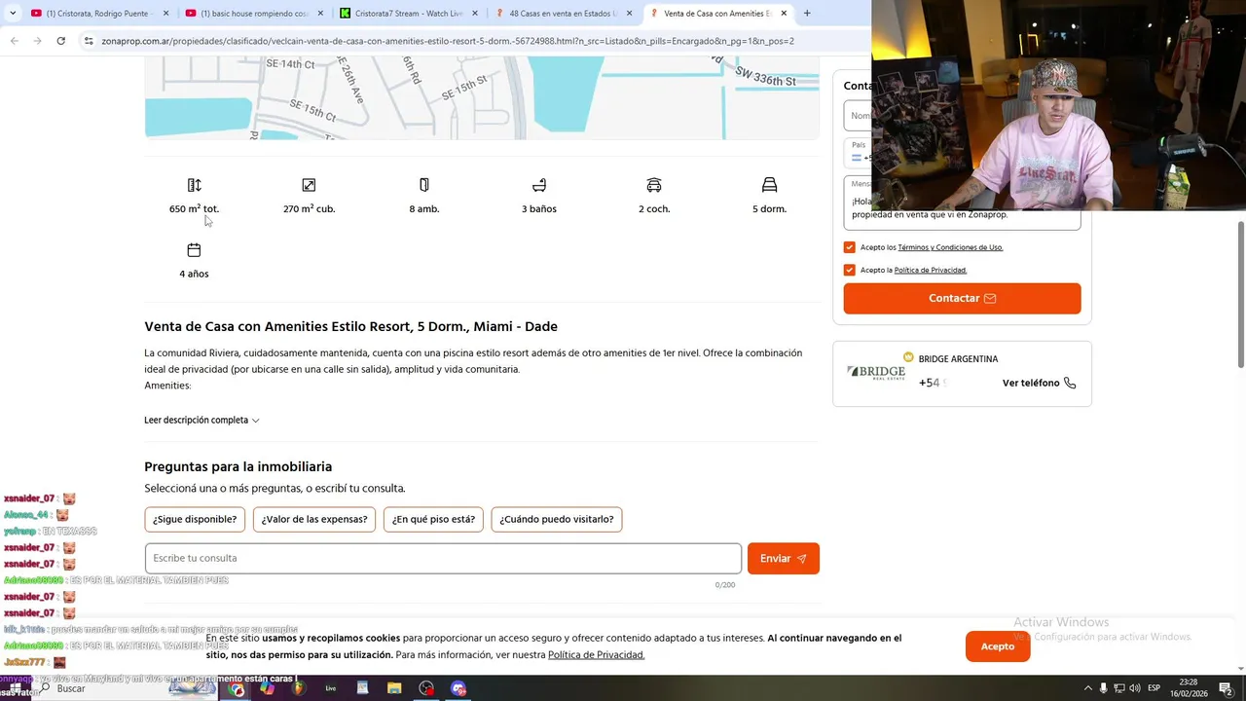Image resolution: width=1246 pixels, height=701 pixels.
Task: Reload the Zonaprop page
Action: (60, 41)
